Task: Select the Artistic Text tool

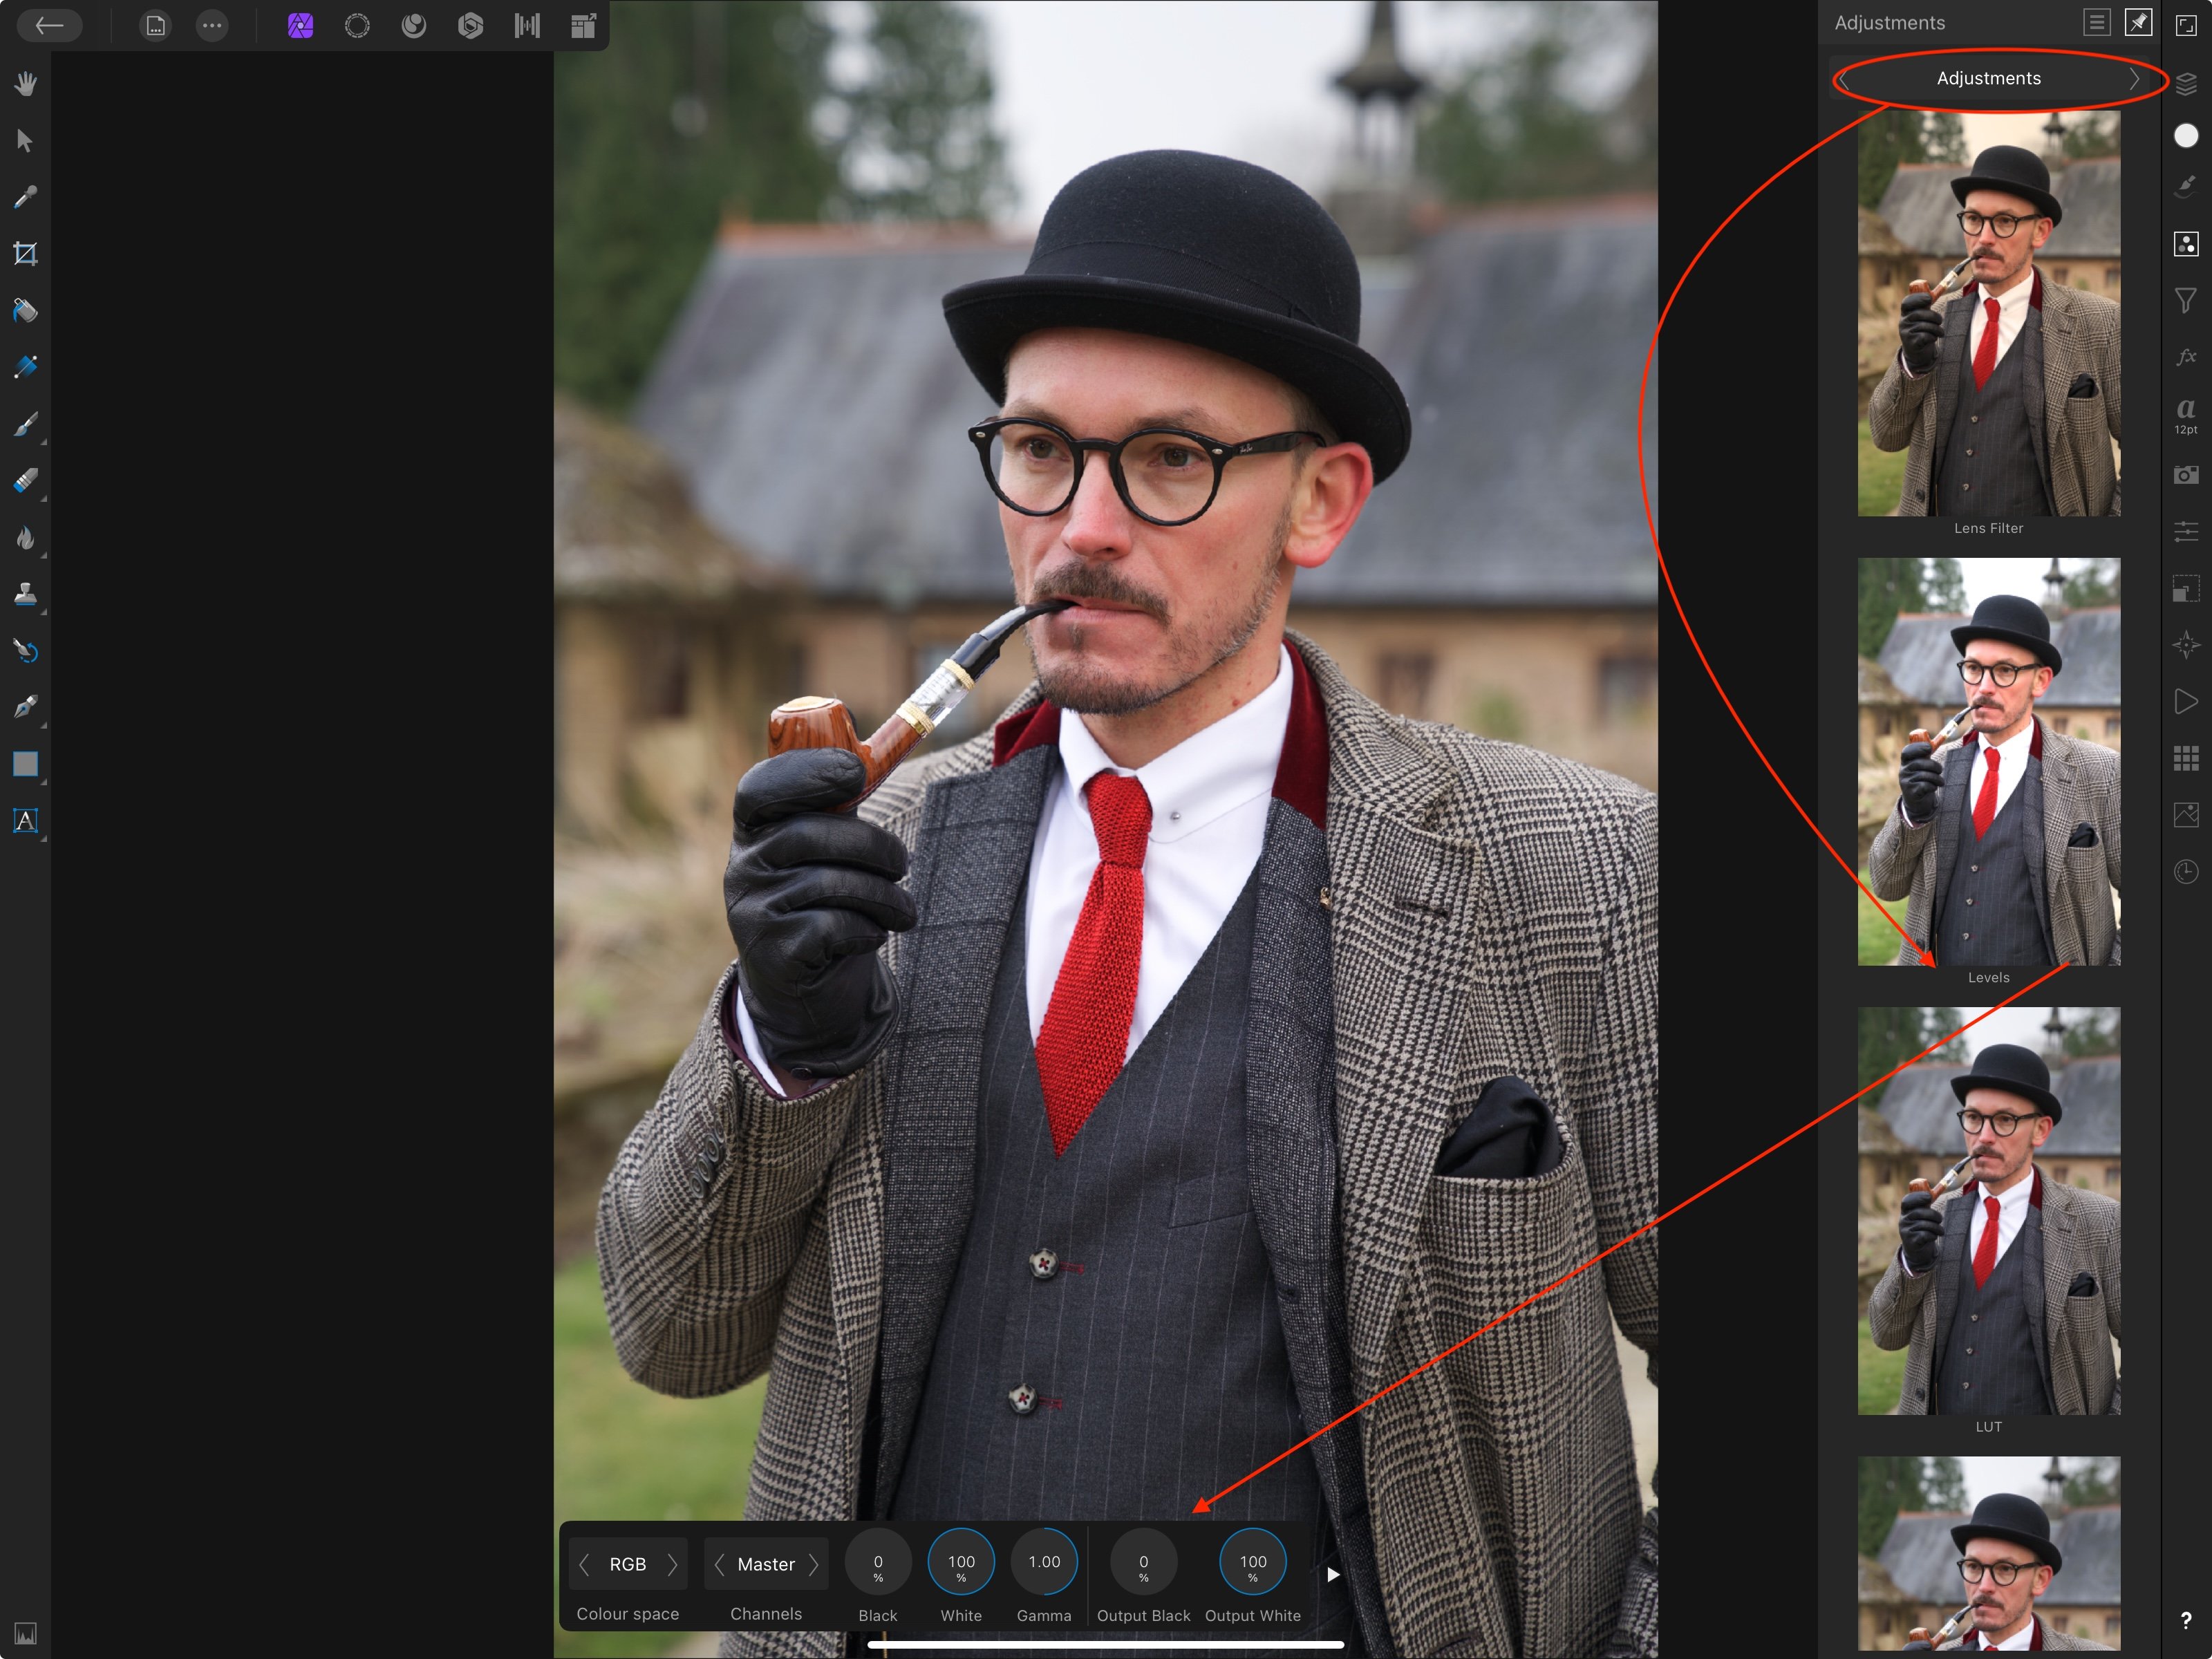Action: 26,821
